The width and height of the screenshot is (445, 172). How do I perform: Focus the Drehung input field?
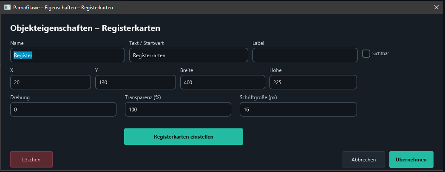[63, 109]
